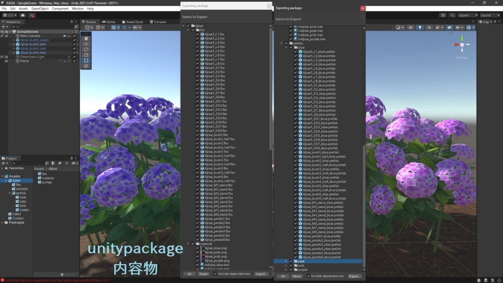Click Export button in left export dialog
The image size is (503, 283).
tap(261, 274)
